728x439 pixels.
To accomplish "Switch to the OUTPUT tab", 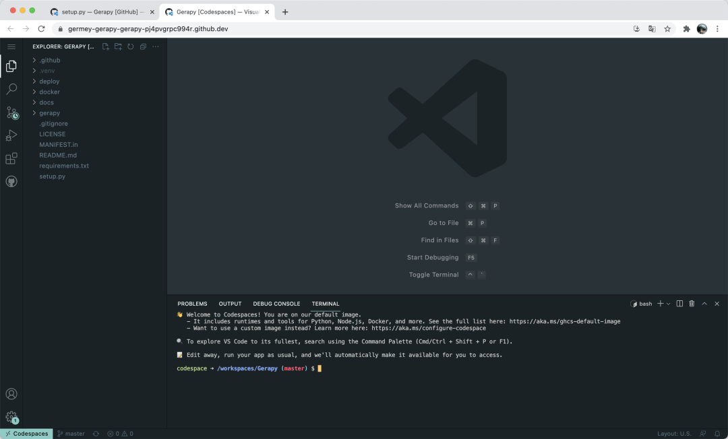I will [230, 304].
